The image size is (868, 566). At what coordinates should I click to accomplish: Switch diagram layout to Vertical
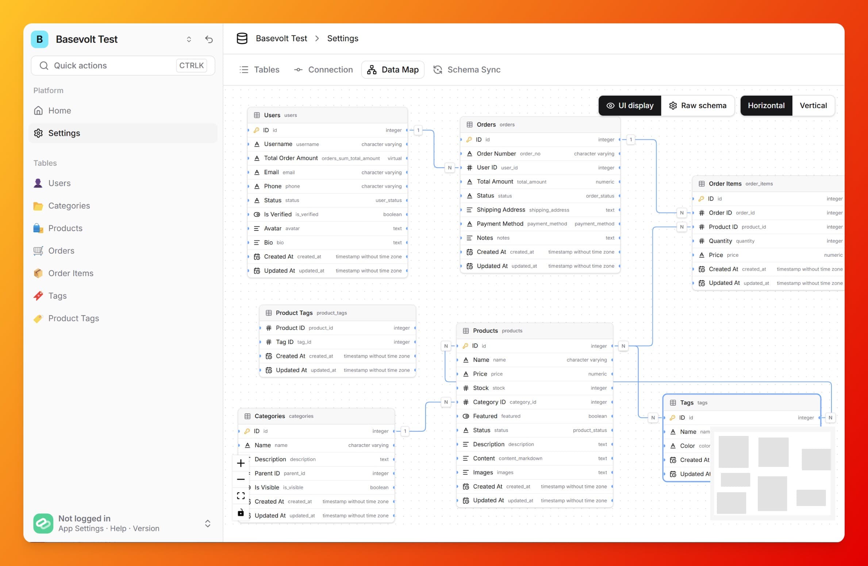(x=813, y=106)
